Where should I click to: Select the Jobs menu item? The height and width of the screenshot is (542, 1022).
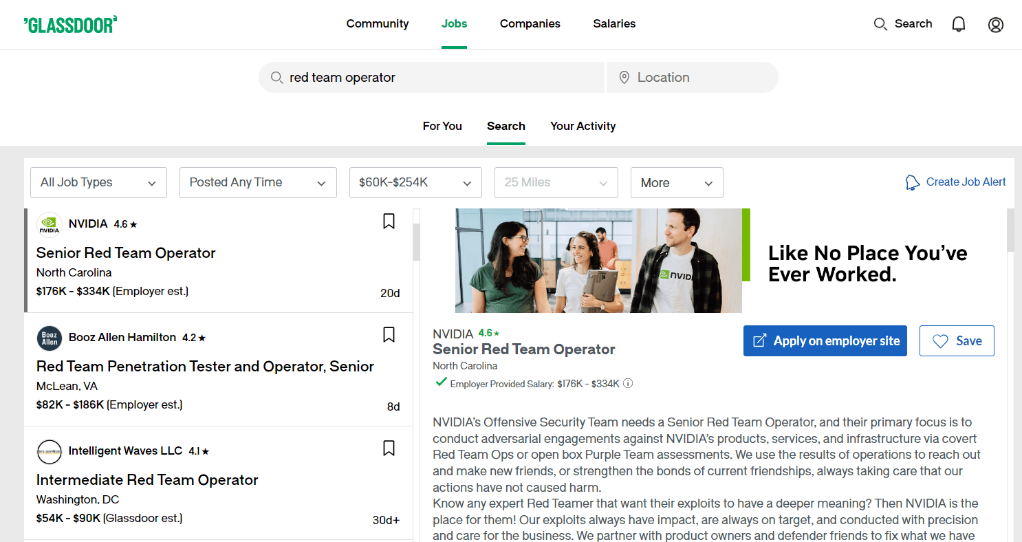tap(454, 24)
